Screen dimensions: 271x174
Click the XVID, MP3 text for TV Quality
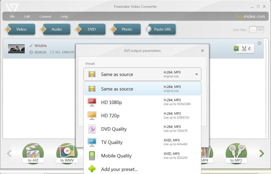click(172, 140)
